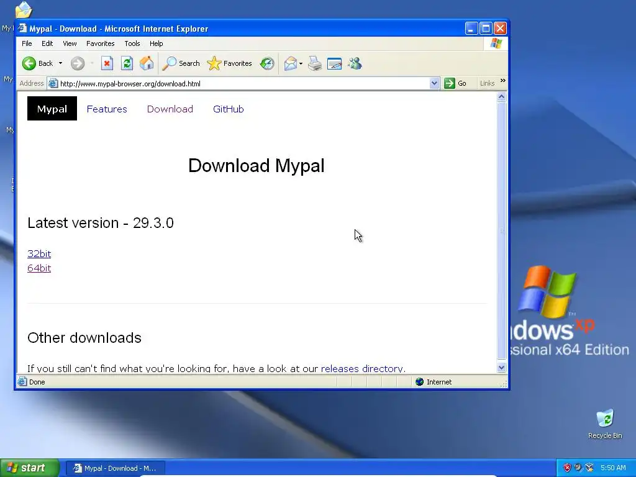Click the IE icon in title bar
The width and height of the screenshot is (636, 477).
coord(22,29)
